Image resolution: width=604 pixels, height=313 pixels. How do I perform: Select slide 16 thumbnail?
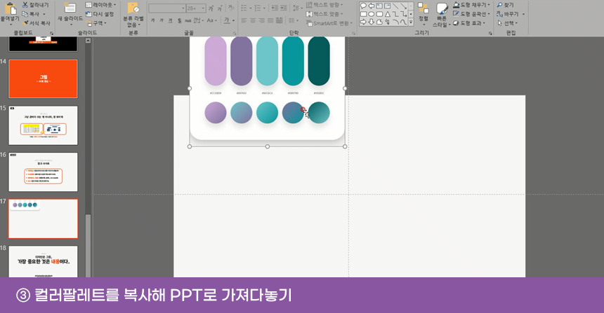pyautogui.click(x=43, y=172)
